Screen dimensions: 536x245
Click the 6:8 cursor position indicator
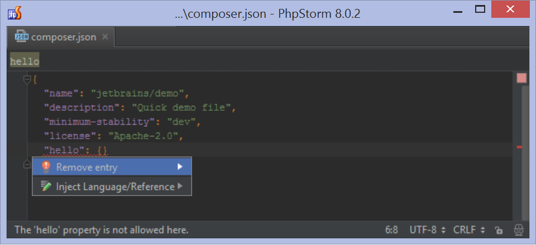(x=391, y=230)
